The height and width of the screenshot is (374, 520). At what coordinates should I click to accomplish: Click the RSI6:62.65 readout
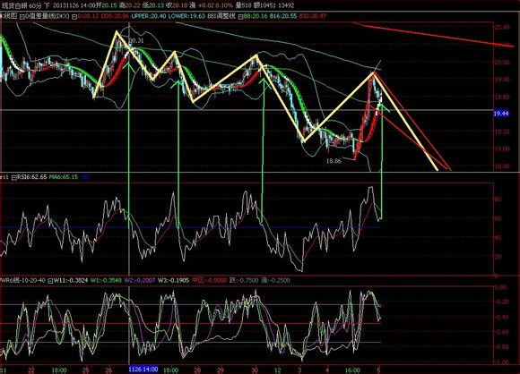[x=31, y=177]
